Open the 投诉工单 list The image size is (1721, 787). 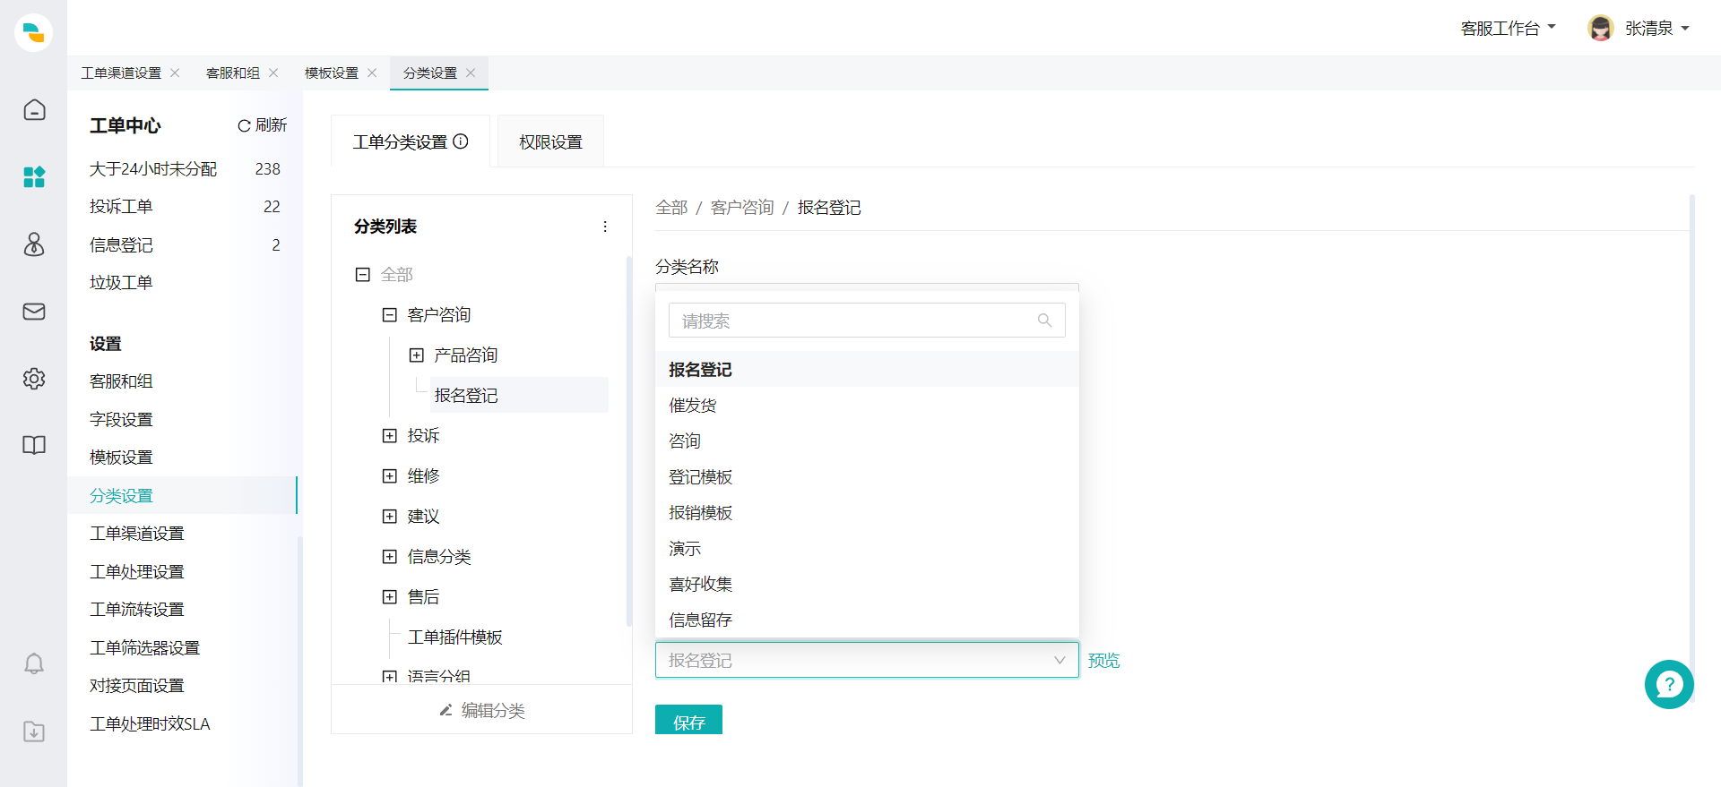click(185, 207)
